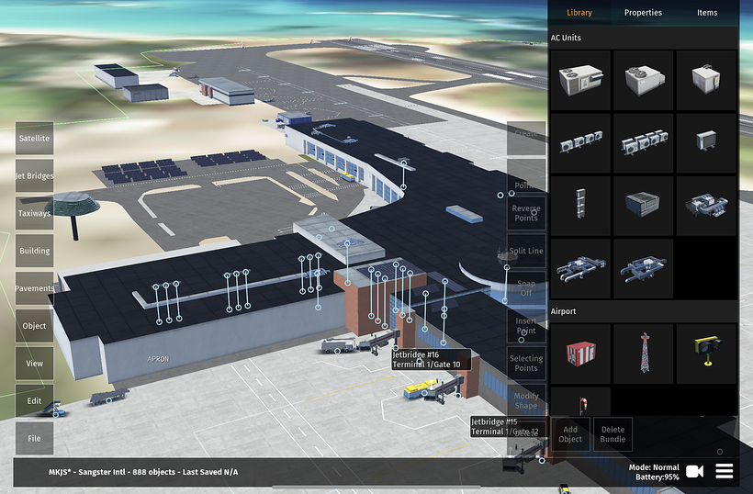This screenshot has width=753, height=494.
Task: Select the red and white airport building object
Action: (580, 354)
